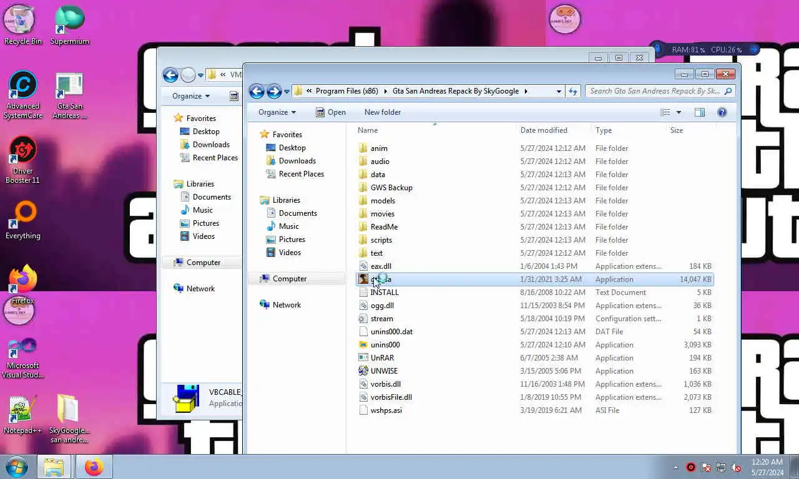Select the INSTALL text document

click(534, 293)
